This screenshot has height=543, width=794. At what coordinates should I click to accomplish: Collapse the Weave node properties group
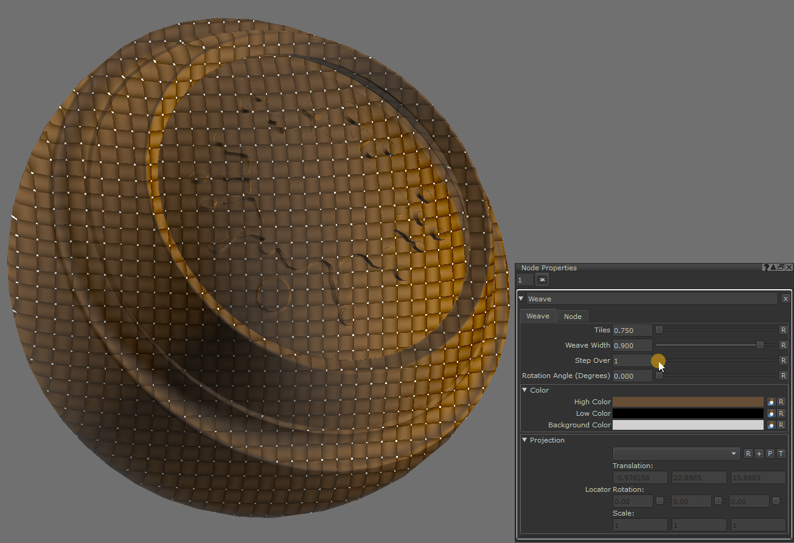pyautogui.click(x=521, y=299)
